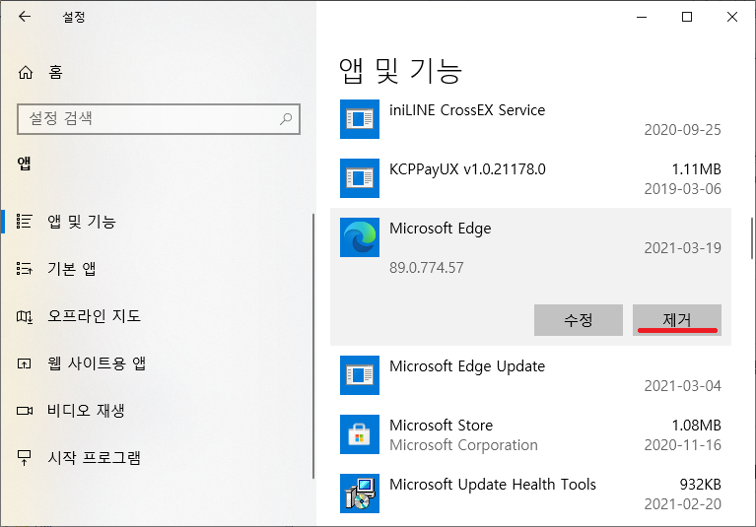This screenshot has width=756, height=527.
Task: Switch to 비디오 재생 settings
Action: [x=157, y=411]
